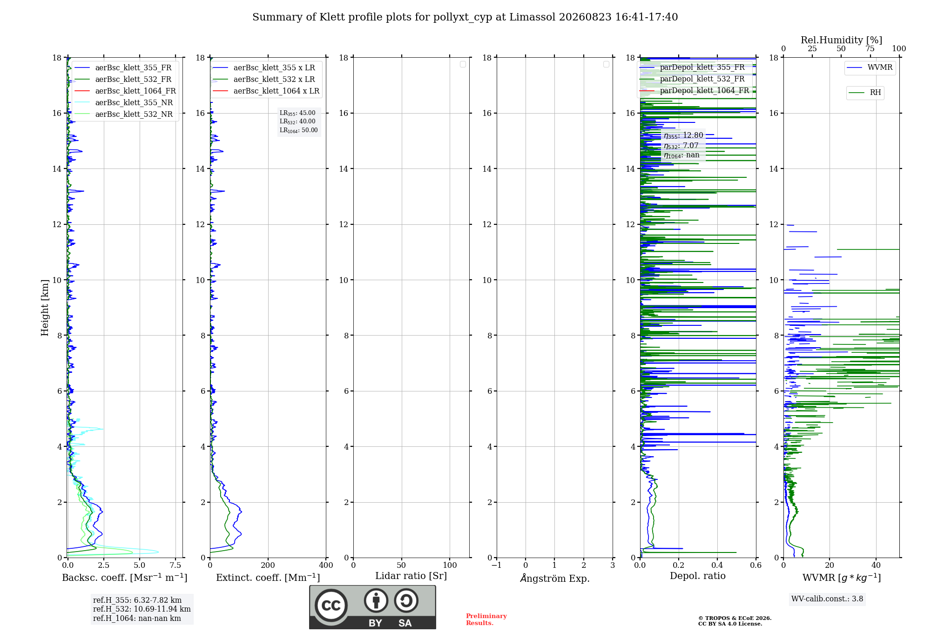This screenshot has height=633, width=931.
Task: Click the 'Ångström Exp.' axis label
Action: click(555, 578)
